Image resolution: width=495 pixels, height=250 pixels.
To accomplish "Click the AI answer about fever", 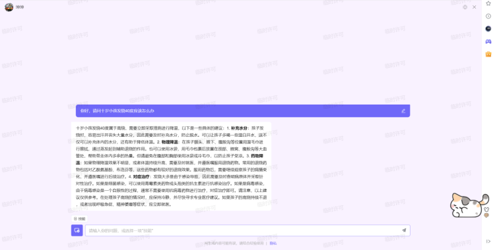I will click(171, 166).
